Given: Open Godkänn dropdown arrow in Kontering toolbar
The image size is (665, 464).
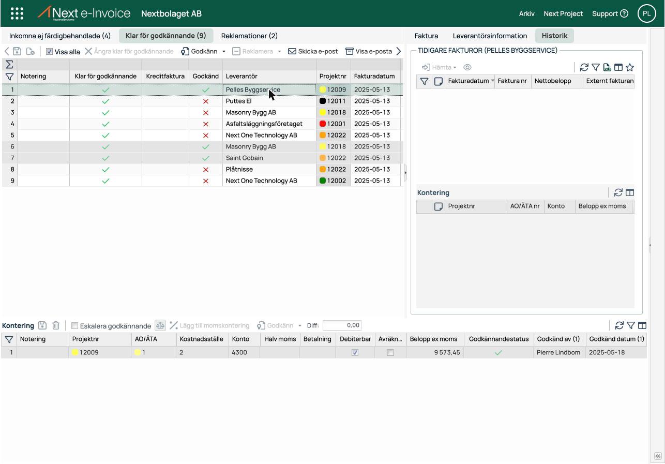Looking at the screenshot, I should click(x=299, y=326).
